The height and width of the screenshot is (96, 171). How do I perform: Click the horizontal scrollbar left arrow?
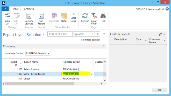click(x=3, y=84)
